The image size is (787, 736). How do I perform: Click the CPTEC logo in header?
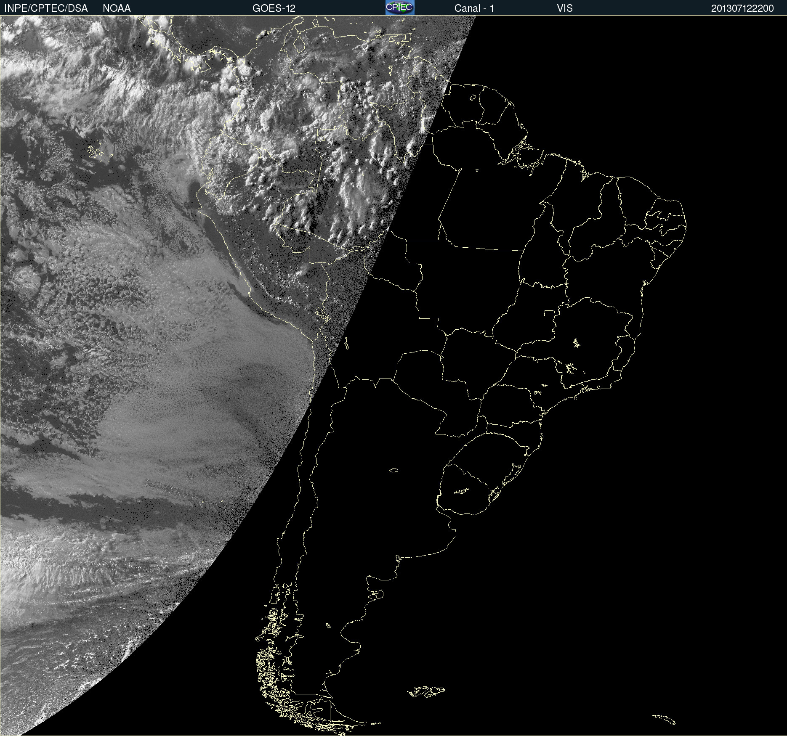pos(400,8)
